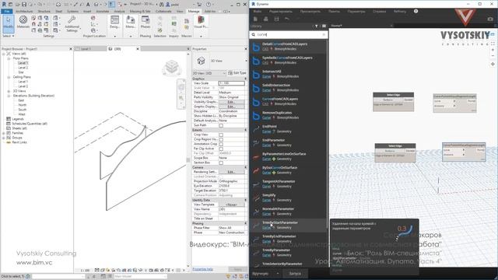This screenshot has height=280, width=498.
Task: Click Dynamo Open file toolbar icon
Action: point(266,19)
